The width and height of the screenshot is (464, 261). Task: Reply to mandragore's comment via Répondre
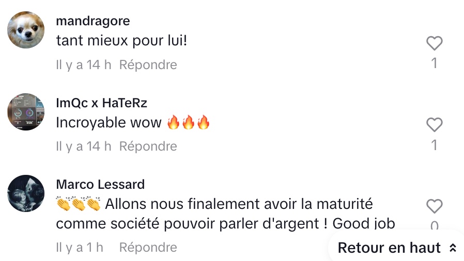point(148,64)
